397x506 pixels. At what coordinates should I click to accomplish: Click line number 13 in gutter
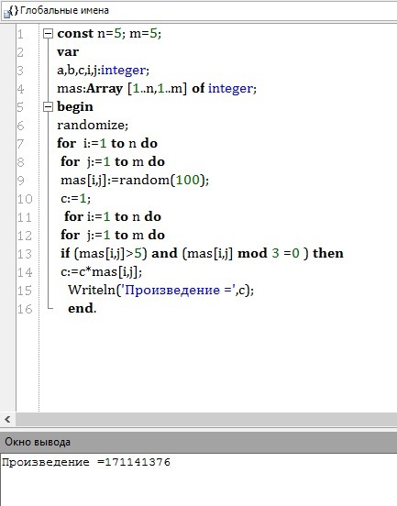coord(25,254)
